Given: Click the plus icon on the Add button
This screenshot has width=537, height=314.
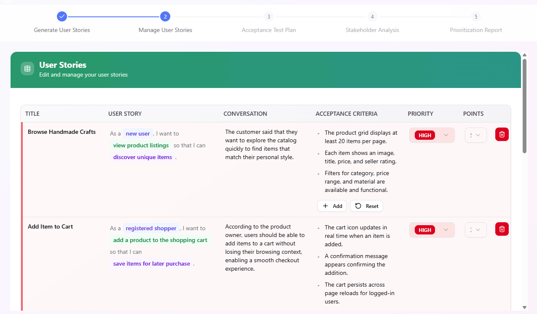Looking at the screenshot, I should [325, 206].
